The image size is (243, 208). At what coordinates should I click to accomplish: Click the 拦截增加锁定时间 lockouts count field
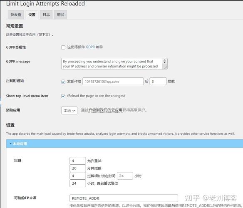point(78,176)
